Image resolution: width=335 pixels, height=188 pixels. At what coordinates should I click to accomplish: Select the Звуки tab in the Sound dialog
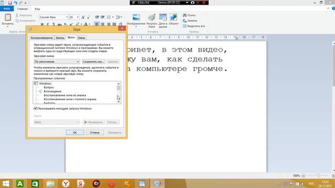(x=71, y=37)
